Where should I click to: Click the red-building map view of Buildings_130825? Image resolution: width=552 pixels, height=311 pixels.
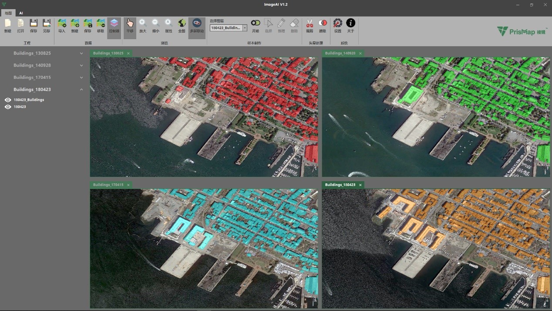point(204,117)
